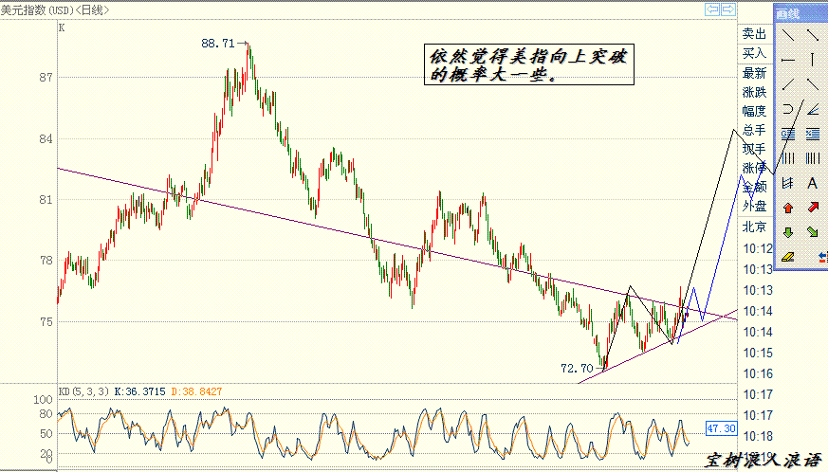Select the green diagonal down arrow marker

[813, 232]
